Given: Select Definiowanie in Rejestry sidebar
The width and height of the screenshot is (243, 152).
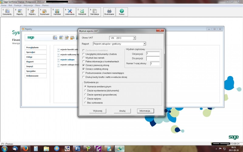Looking at the screenshot, I should pos(36,76).
